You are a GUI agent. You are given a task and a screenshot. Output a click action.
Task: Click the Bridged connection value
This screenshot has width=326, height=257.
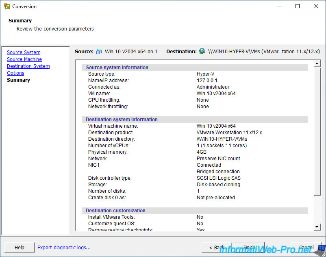coord(218,172)
